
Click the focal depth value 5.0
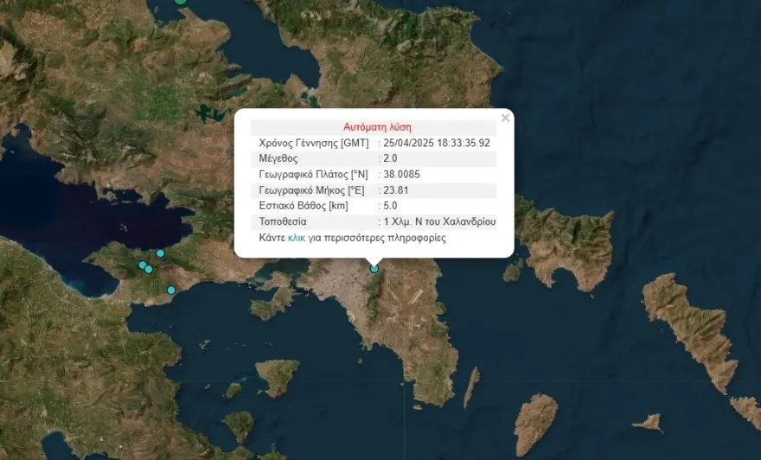391,206
